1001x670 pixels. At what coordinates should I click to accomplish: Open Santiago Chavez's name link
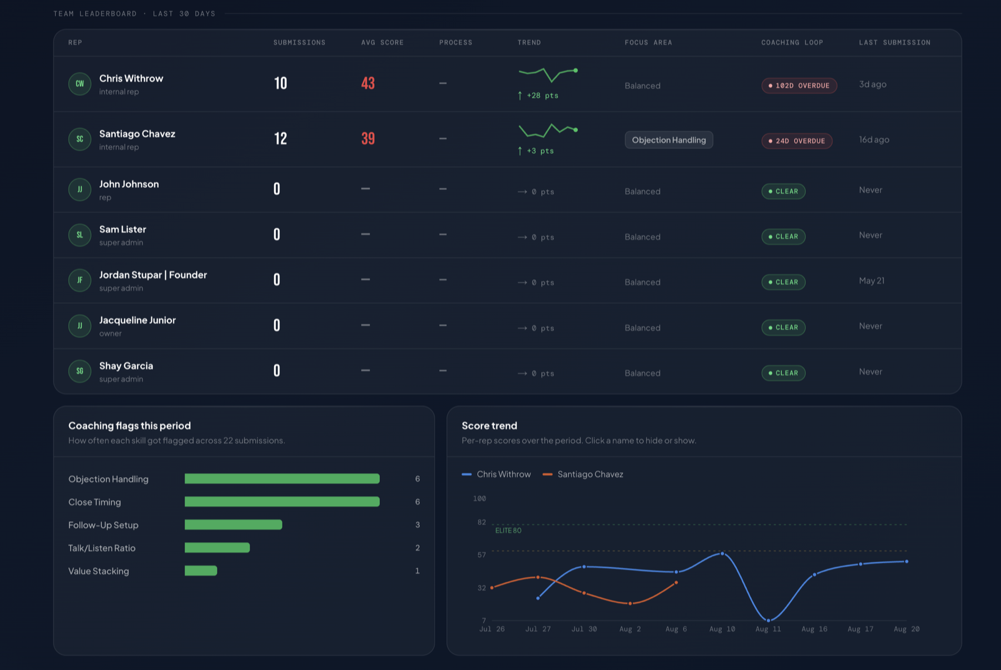pyautogui.click(x=137, y=134)
